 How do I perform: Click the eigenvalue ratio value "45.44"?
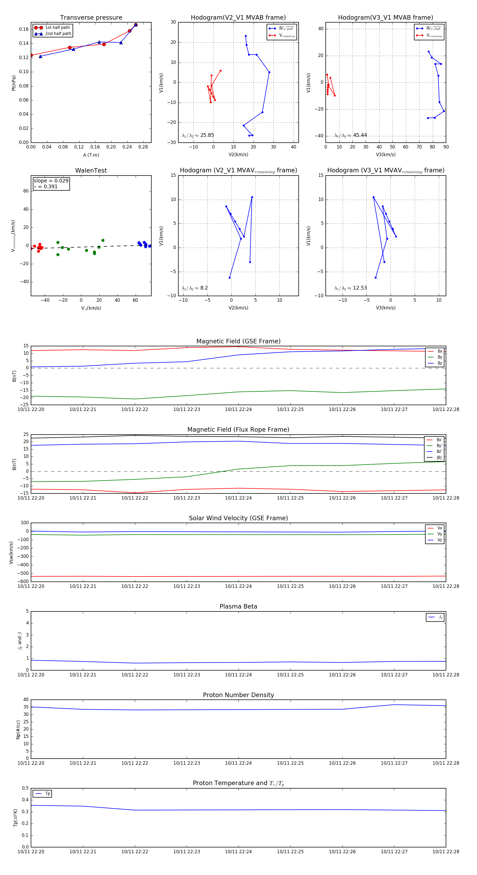360,135
